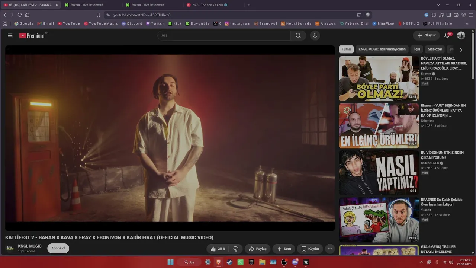This screenshot has width=476, height=268.
Task: Open the tab apps grid in bookmarks bar
Action: point(5,23)
